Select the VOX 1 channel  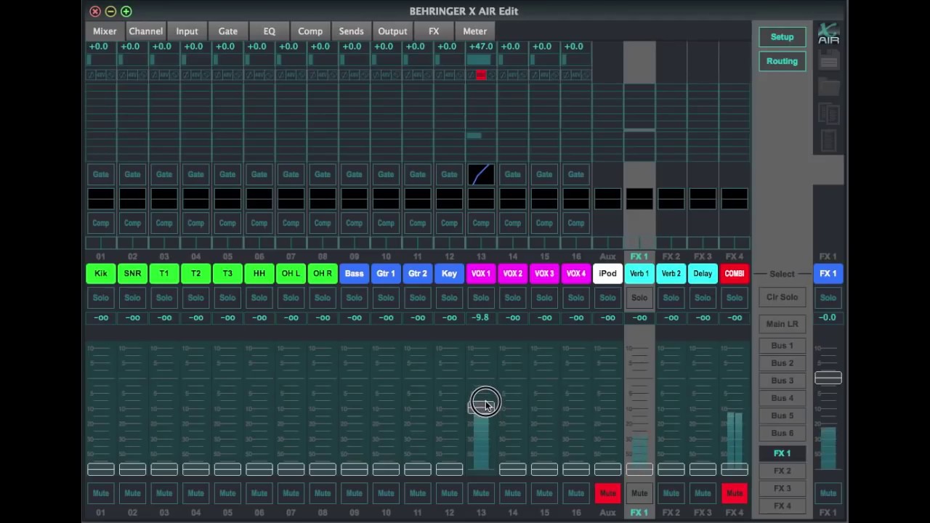tap(481, 274)
